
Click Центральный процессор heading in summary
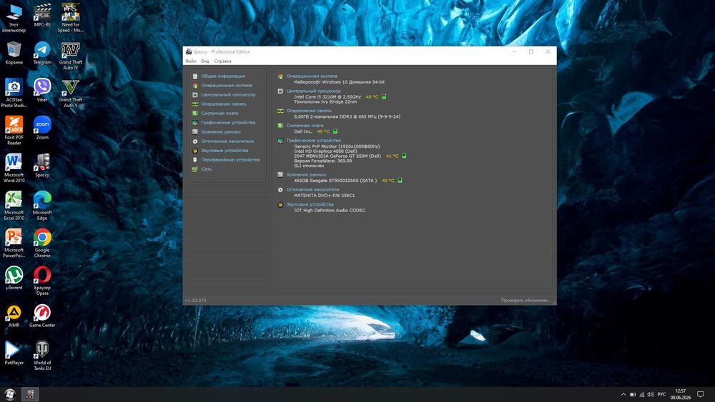(313, 91)
